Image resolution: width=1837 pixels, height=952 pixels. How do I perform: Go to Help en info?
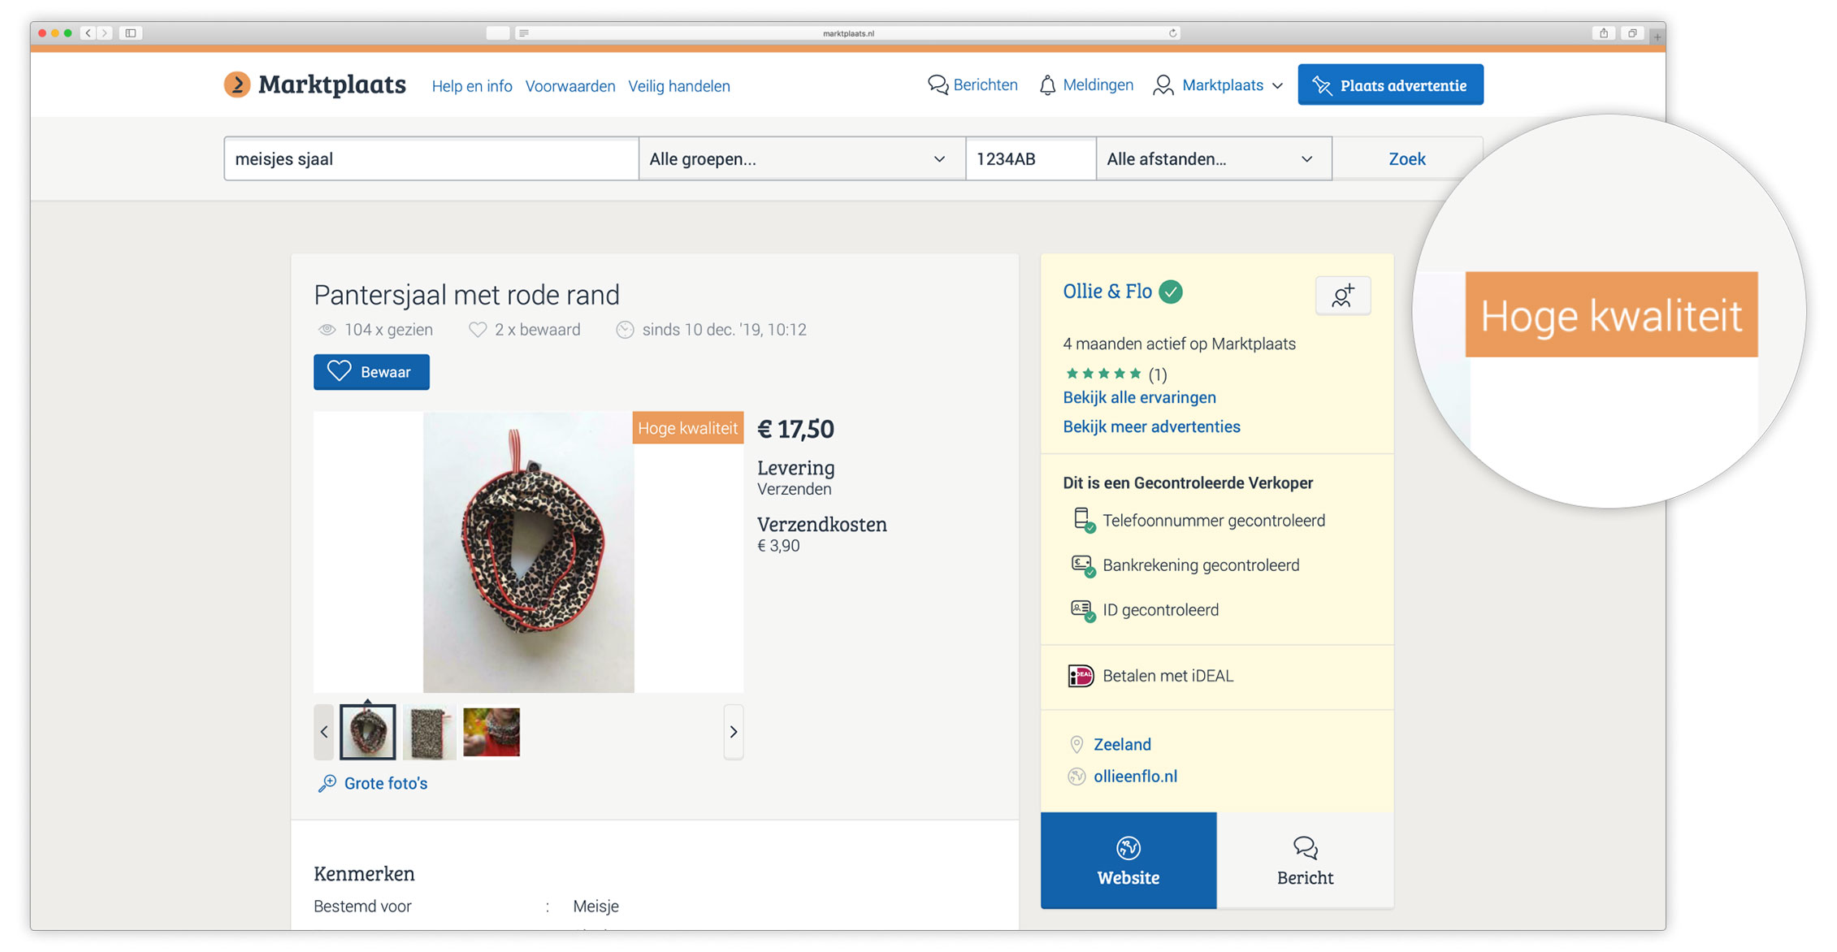pyautogui.click(x=472, y=86)
